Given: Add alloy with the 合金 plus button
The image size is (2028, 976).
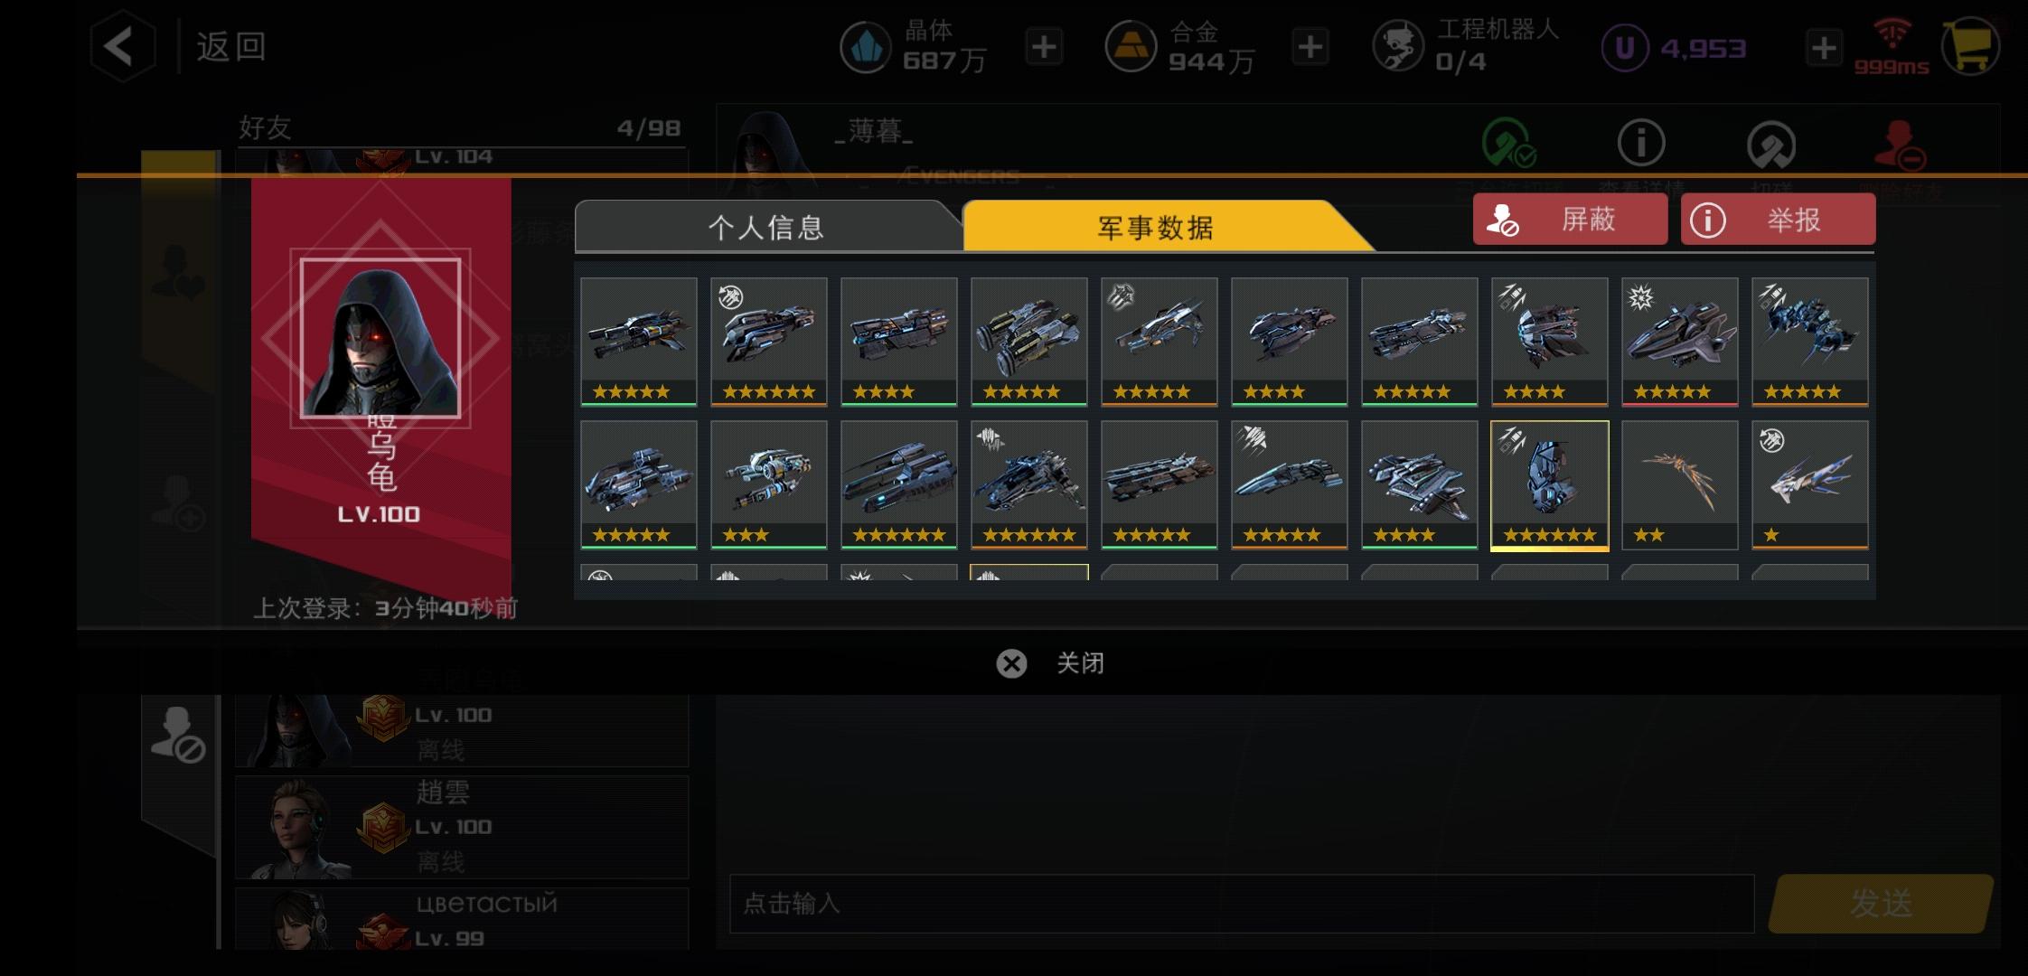Looking at the screenshot, I should (x=1310, y=47).
